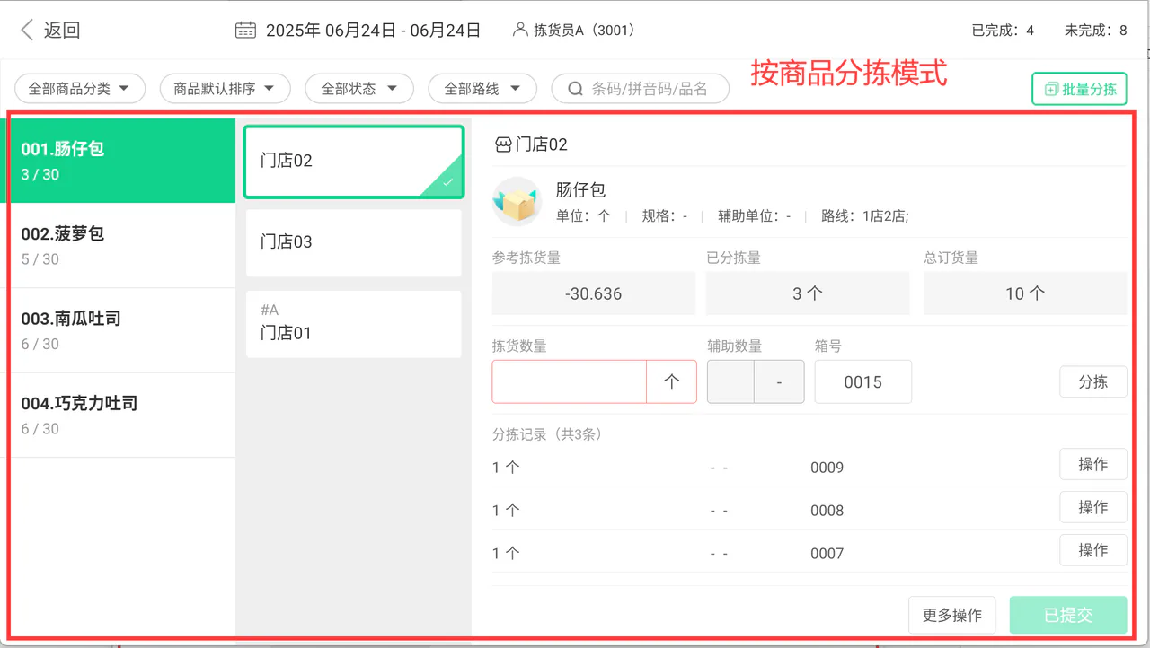Click the store icon beside 门店02 header

click(x=503, y=144)
